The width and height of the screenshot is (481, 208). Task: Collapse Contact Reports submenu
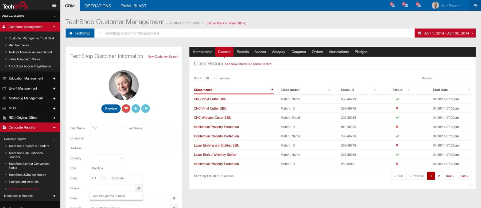tap(54, 139)
